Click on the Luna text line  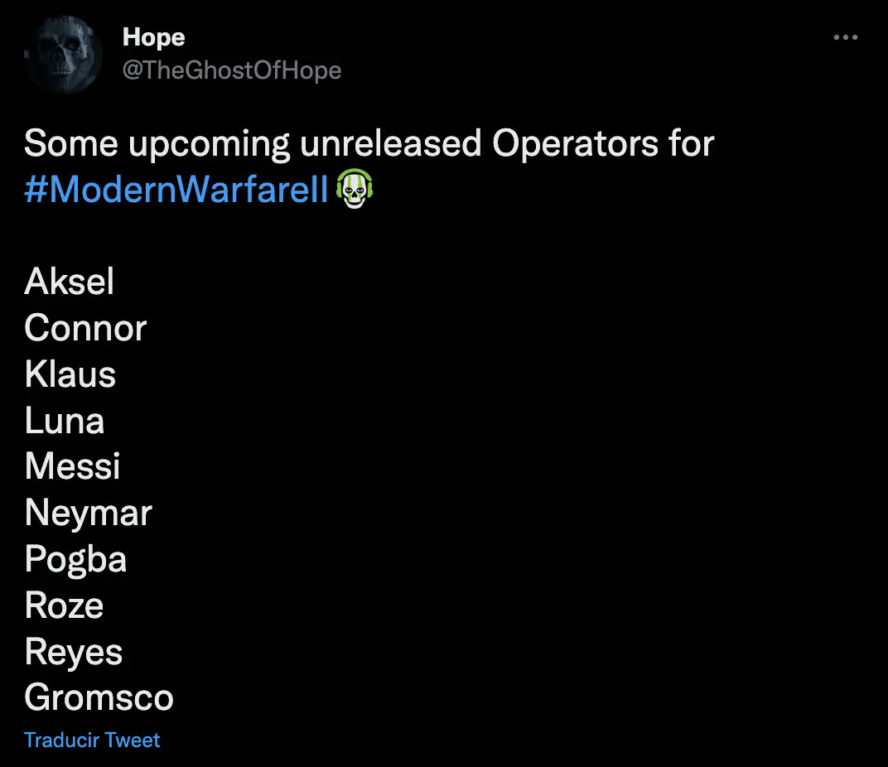65,420
